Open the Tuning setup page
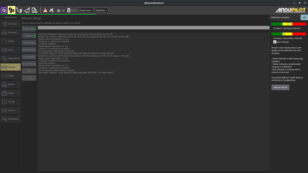 pos(10,102)
